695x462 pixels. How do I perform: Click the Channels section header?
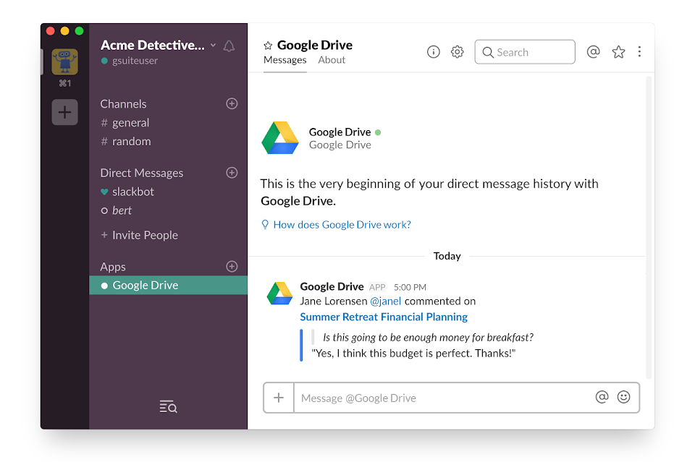click(x=123, y=104)
